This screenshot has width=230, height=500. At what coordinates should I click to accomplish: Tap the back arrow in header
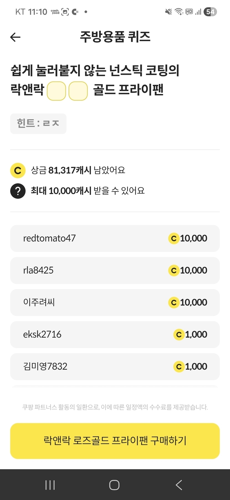(x=15, y=37)
